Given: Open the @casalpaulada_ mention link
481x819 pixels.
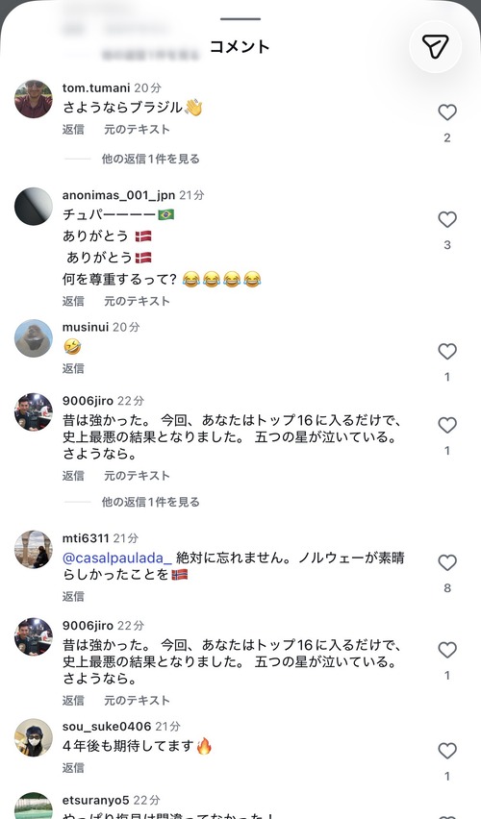Looking at the screenshot, I should [x=117, y=558].
